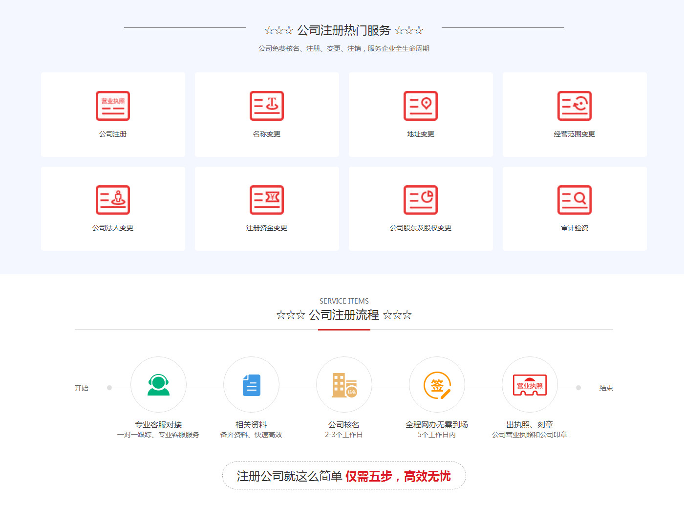Image resolution: width=684 pixels, height=507 pixels.
Task: Open the 公司法人变更 label link
Action: point(113,228)
